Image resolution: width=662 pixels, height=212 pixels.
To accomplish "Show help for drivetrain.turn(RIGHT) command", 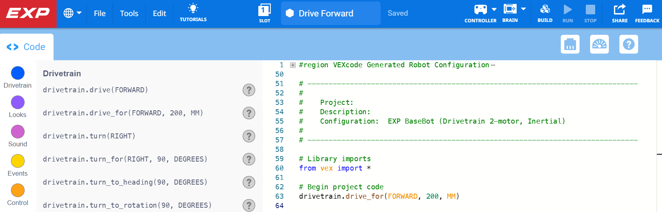I will tap(249, 136).
